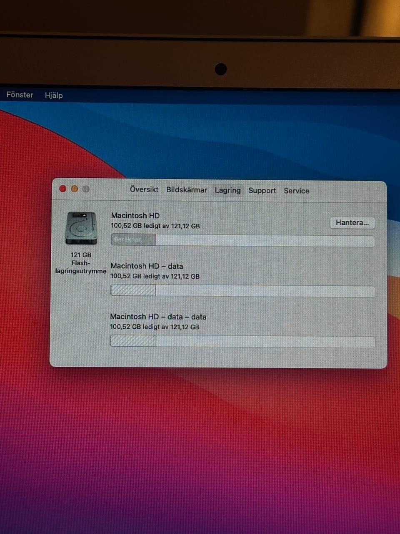Click the 'Beräknar...' label in the bar
Screen dimensions: 400x534
pos(129,240)
